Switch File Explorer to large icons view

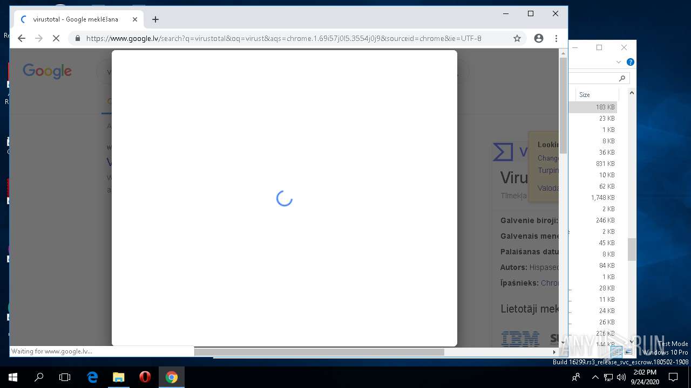tap(628, 352)
